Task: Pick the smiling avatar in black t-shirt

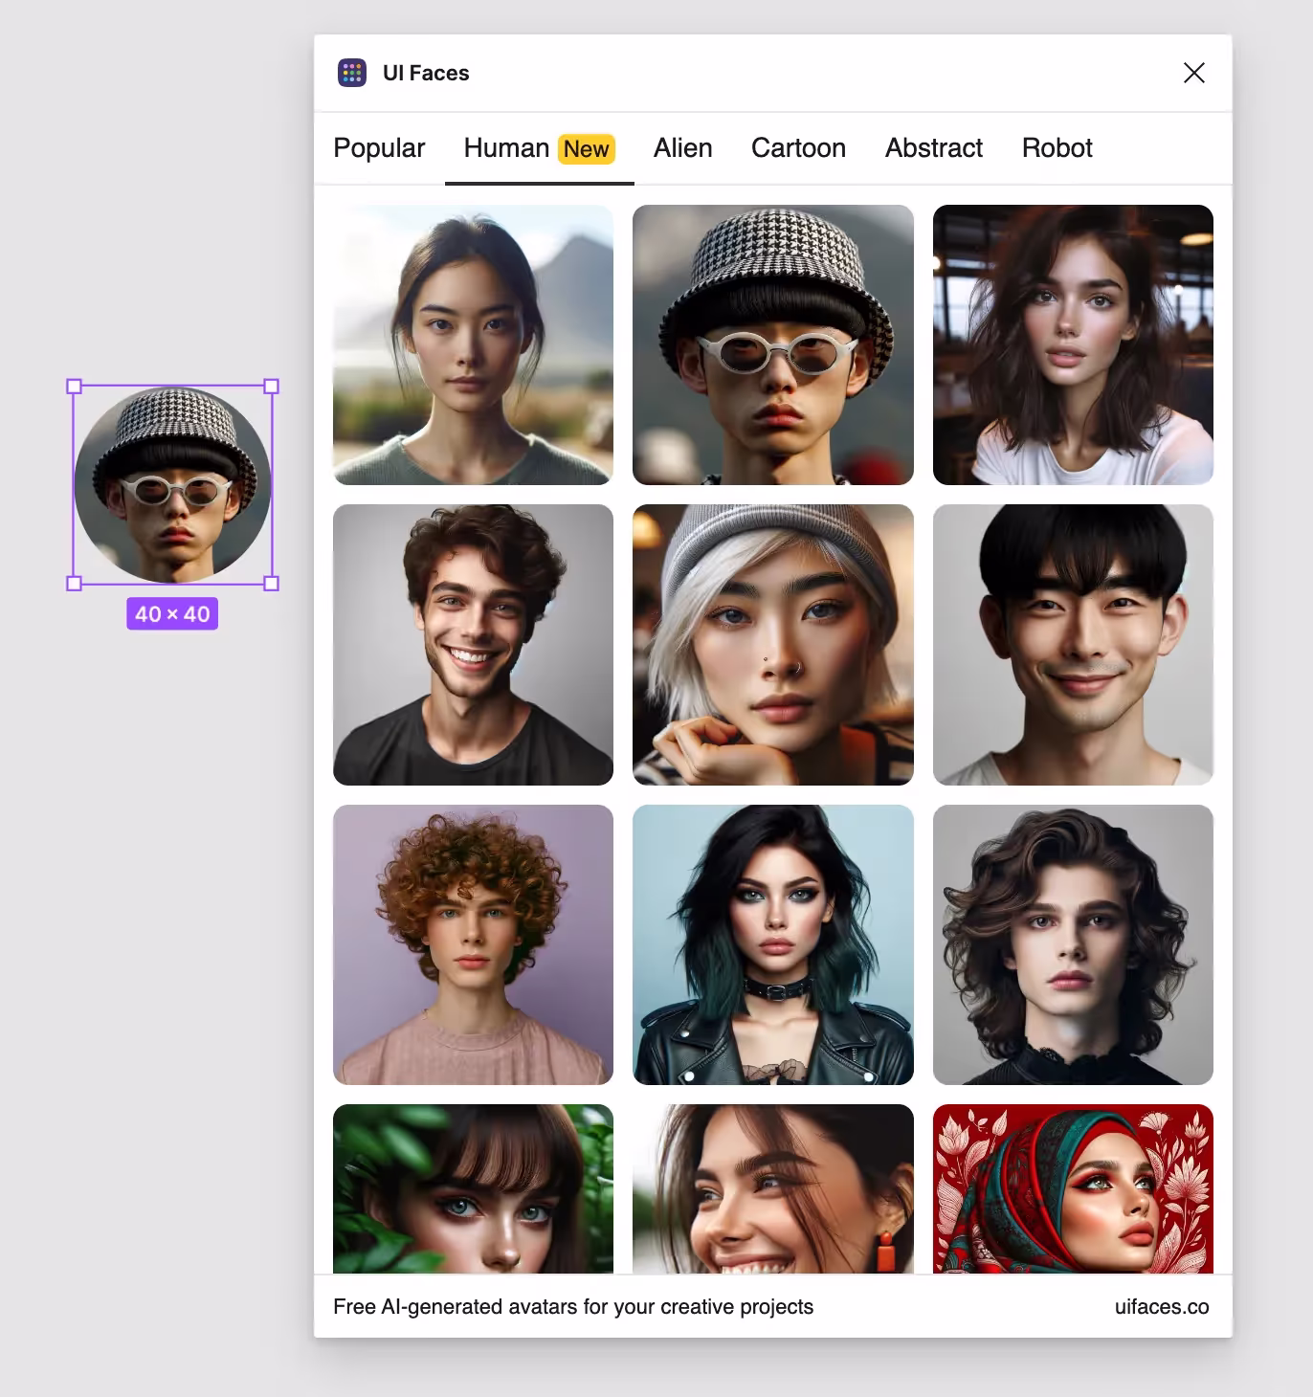Action: click(x=473, y=645)
